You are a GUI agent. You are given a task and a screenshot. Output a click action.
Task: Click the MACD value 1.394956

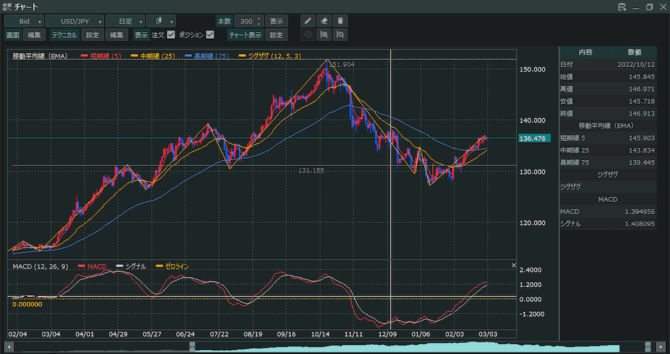(640, 211)
